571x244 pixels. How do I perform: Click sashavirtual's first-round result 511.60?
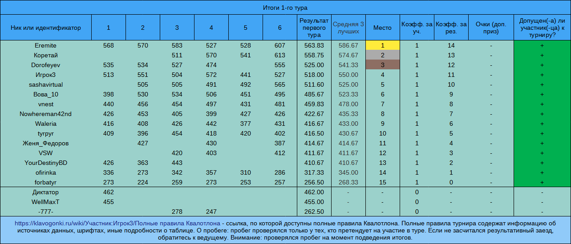pyautogui.click(x=314, y=85)
